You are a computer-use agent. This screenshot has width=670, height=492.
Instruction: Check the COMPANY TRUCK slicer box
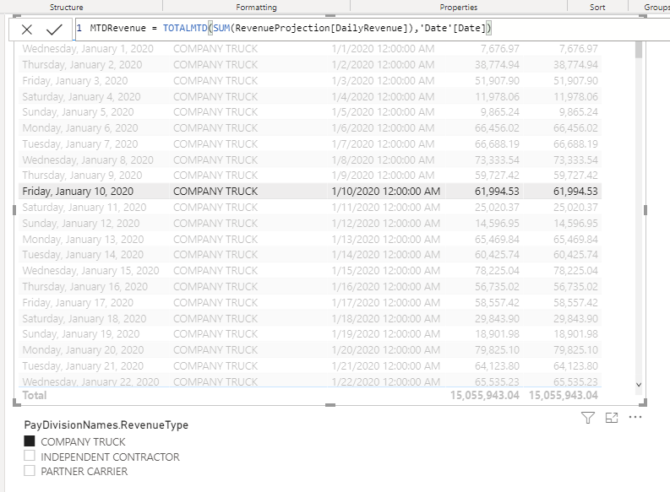coord(30,441)
